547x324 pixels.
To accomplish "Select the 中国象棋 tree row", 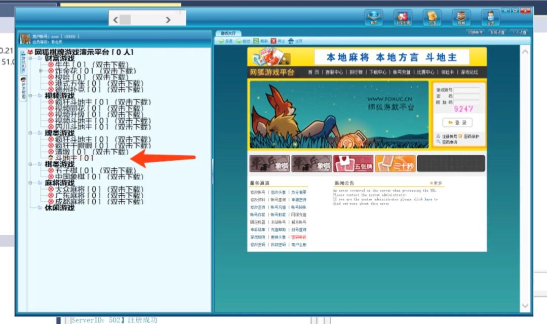I will tap(96, 176).
